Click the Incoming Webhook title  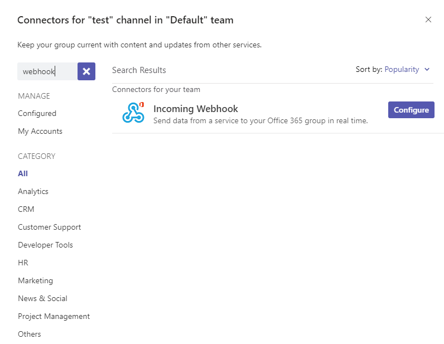pos(195,109)
